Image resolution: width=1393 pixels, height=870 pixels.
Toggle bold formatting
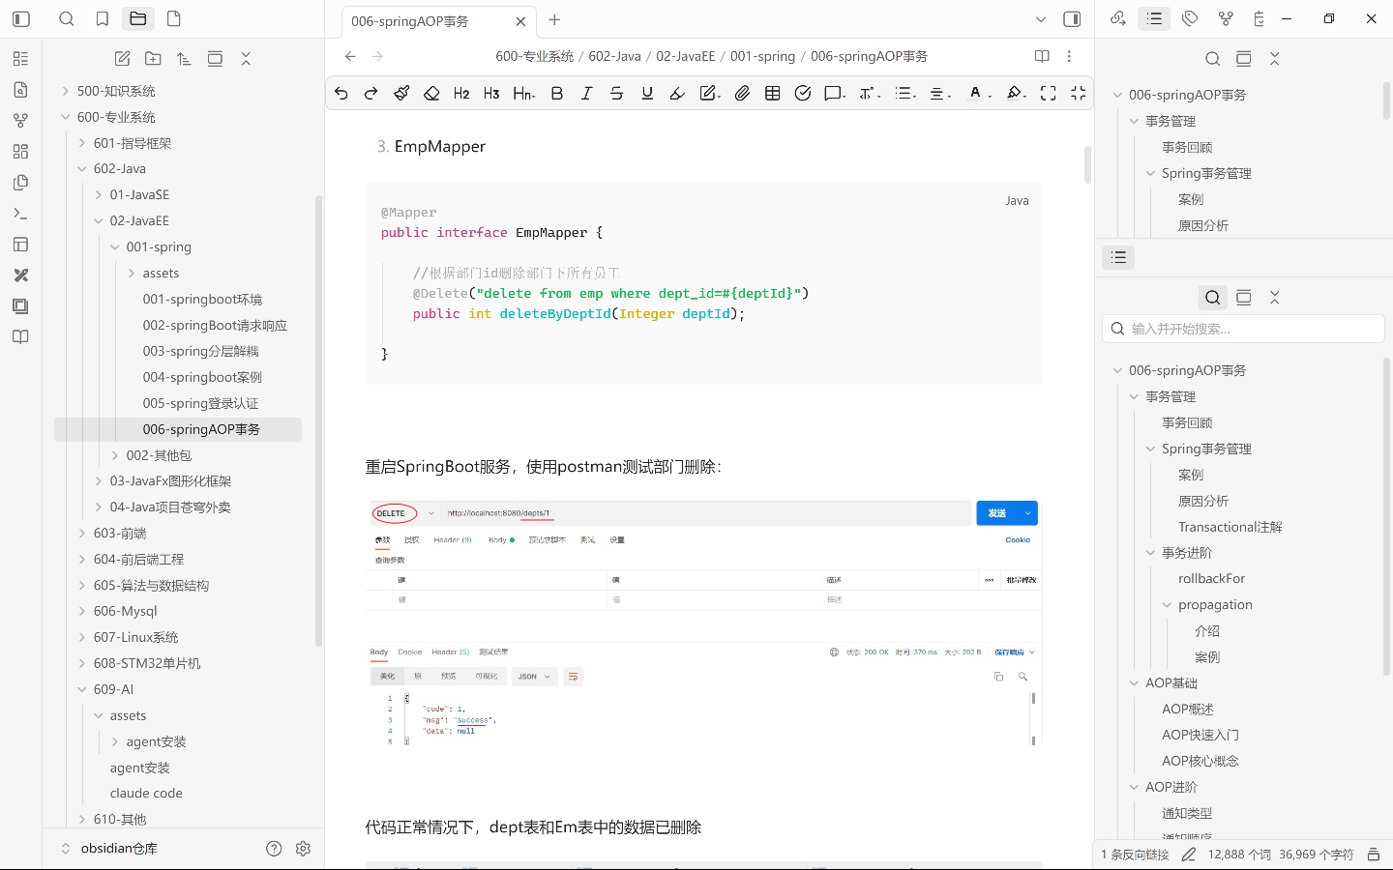tap(556, 93)
